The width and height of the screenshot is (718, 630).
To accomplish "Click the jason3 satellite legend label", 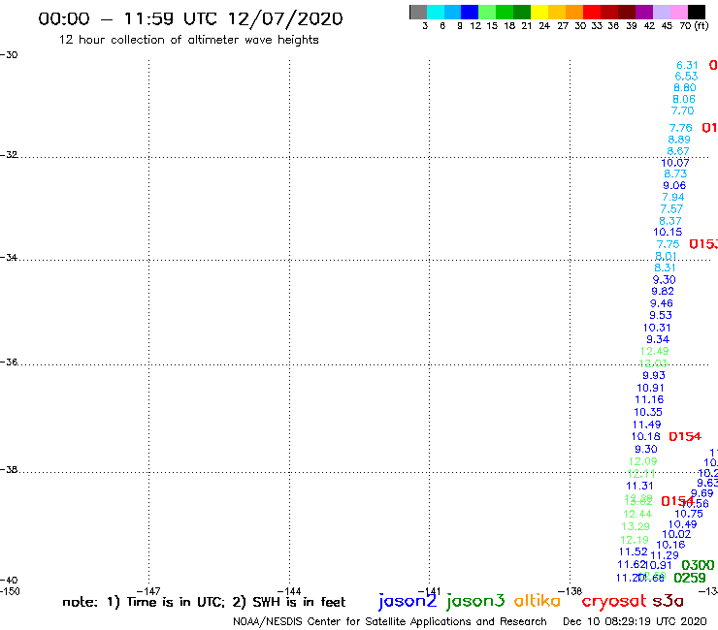I will pos(475,601).
